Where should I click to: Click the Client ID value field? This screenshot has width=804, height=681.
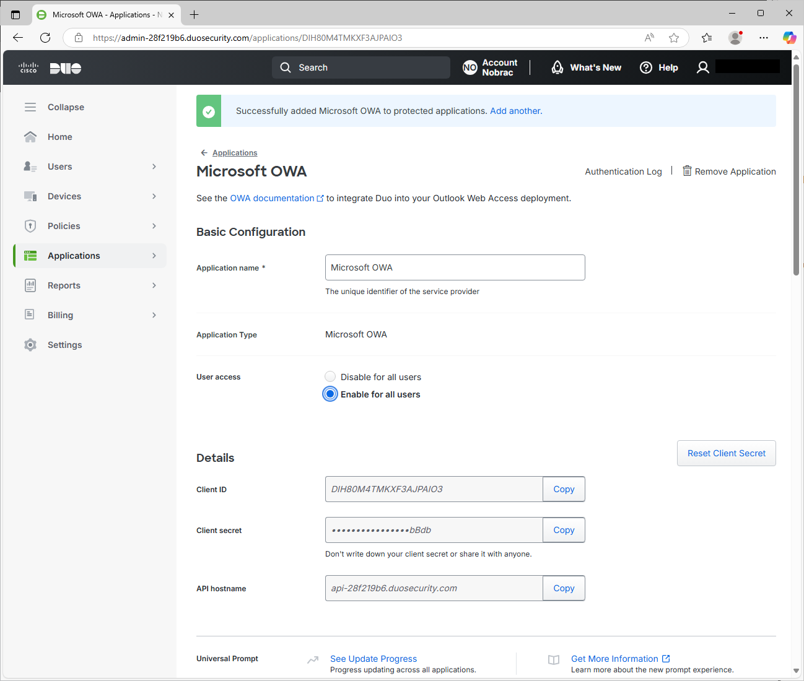coord(434,489)
